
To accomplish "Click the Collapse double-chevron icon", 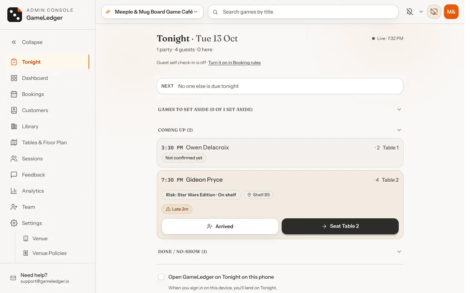I will point(14,42).
